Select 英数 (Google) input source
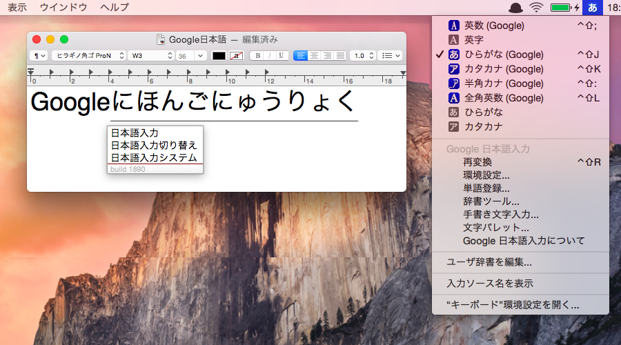Viewport: 621px width, 345px height. [520, 26]
